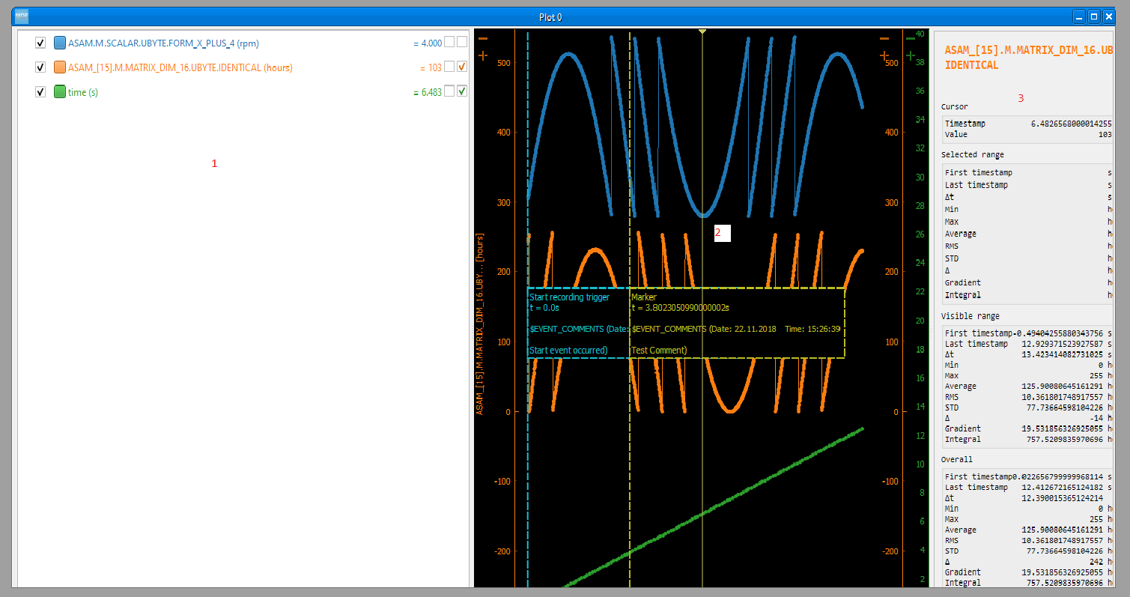The width and height of the screenshot is (1130, 597).
Task: Click the green minus axis button
Action: (911, 38)
